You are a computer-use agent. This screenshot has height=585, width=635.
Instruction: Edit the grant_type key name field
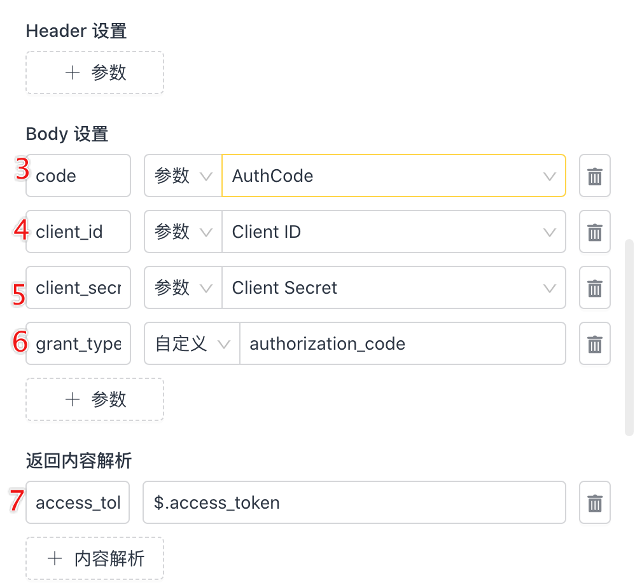click(78, 343)
